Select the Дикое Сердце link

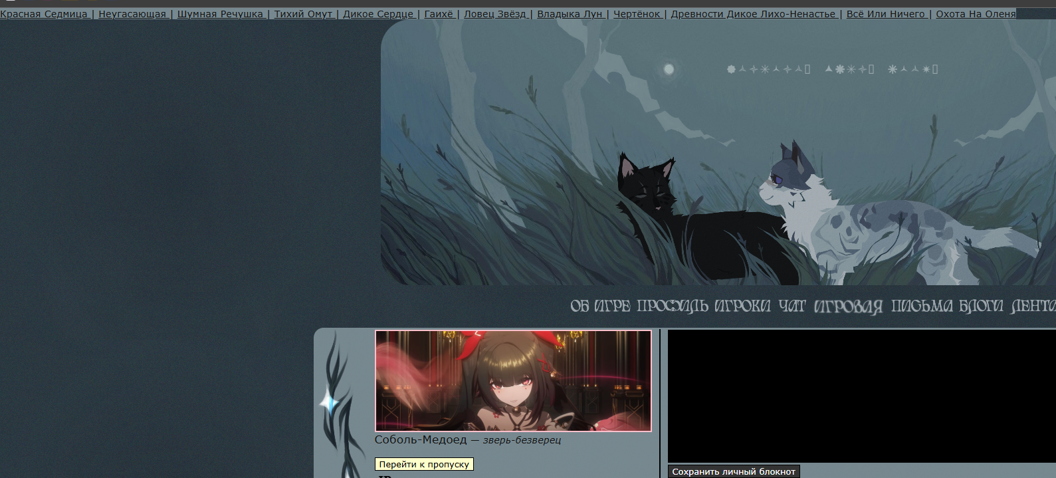(x=378, y=14)
